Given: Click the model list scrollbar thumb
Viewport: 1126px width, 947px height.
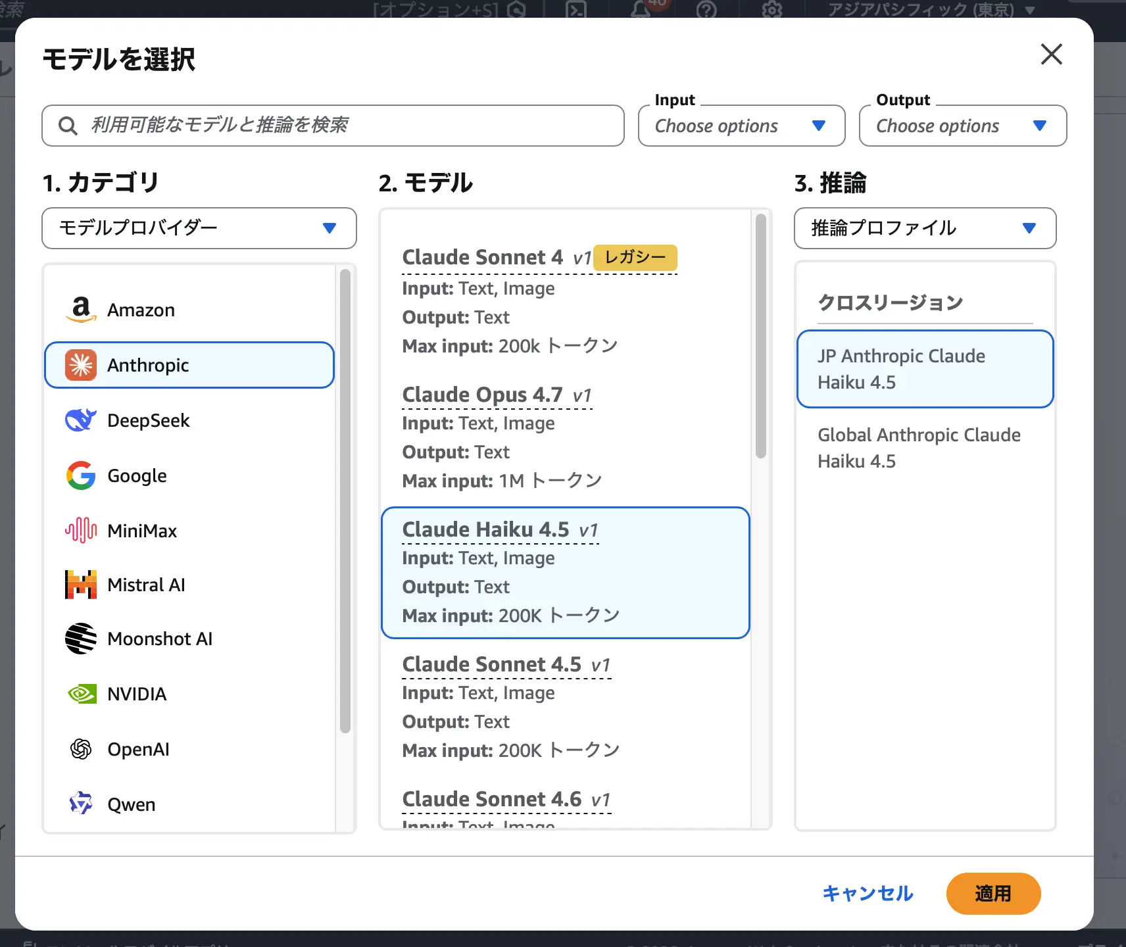Looking at the screenshot, I should 761,336.
